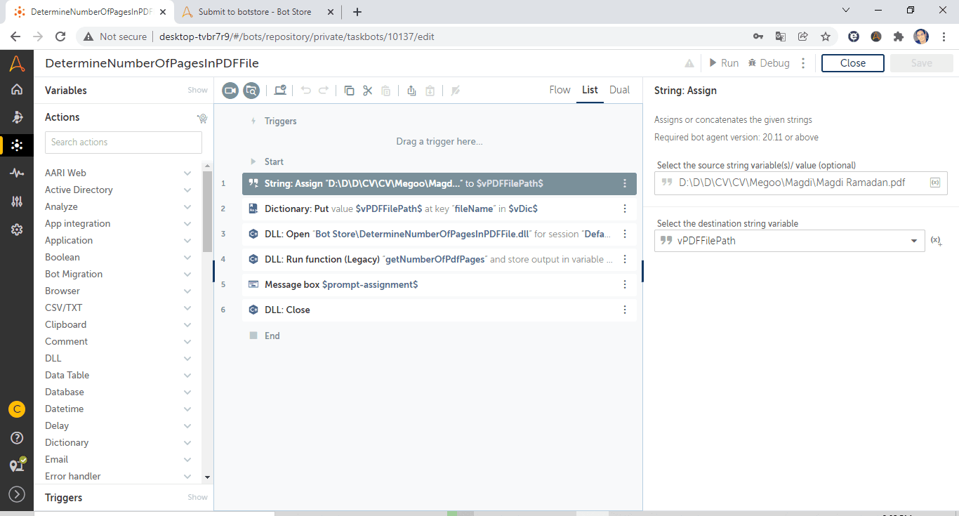959x516 pixels.
Task: Click the browser address bar URL
Action: (297, 37)
